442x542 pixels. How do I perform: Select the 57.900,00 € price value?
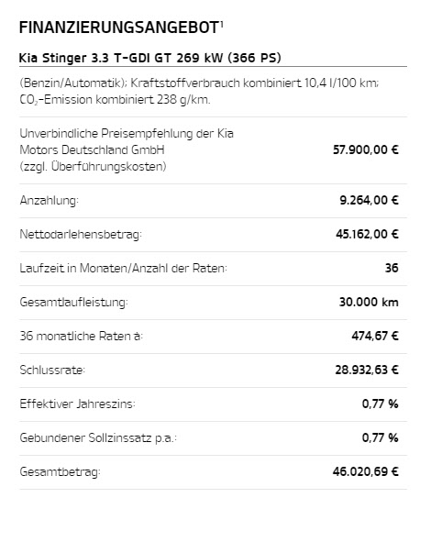[x=366, y=150]
